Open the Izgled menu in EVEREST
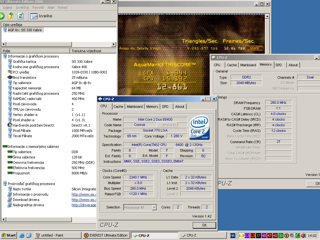Screen dimensions: 320x240 7,7
